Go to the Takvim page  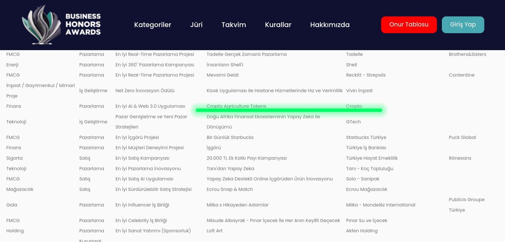coord(234,25)
